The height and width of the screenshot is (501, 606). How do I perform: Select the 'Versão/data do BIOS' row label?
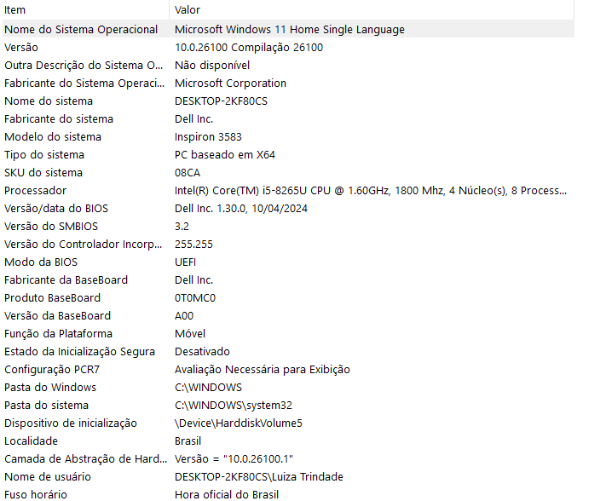click(56, 209)
